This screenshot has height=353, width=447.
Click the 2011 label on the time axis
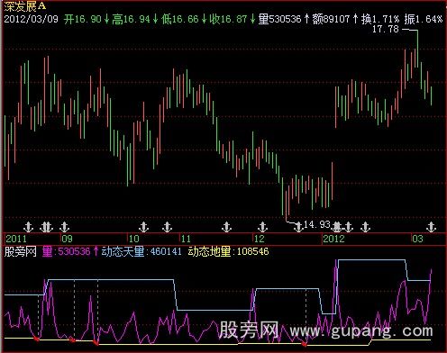click(x=16, y=239)
